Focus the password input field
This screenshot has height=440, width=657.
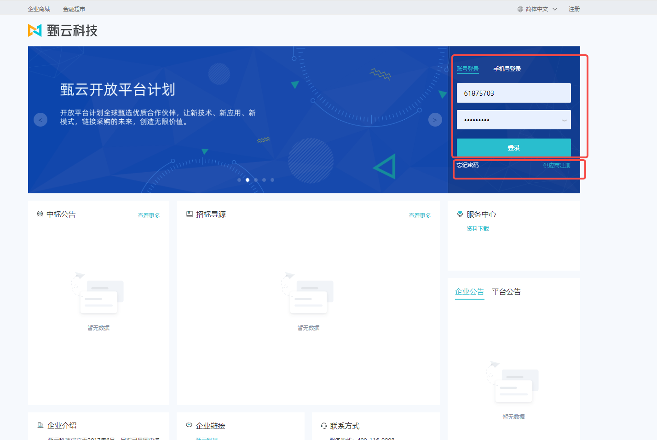click(513, 120)
